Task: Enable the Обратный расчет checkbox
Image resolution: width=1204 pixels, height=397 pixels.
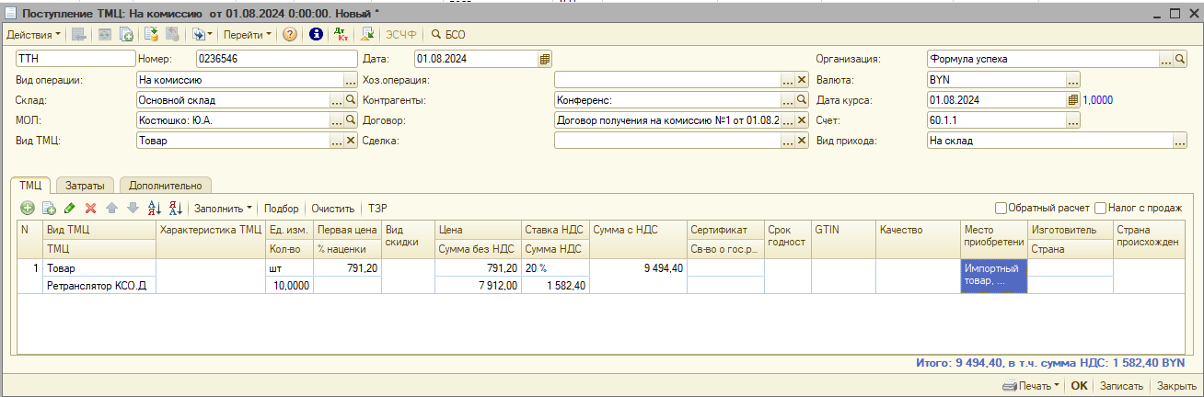Action: 1001,208
